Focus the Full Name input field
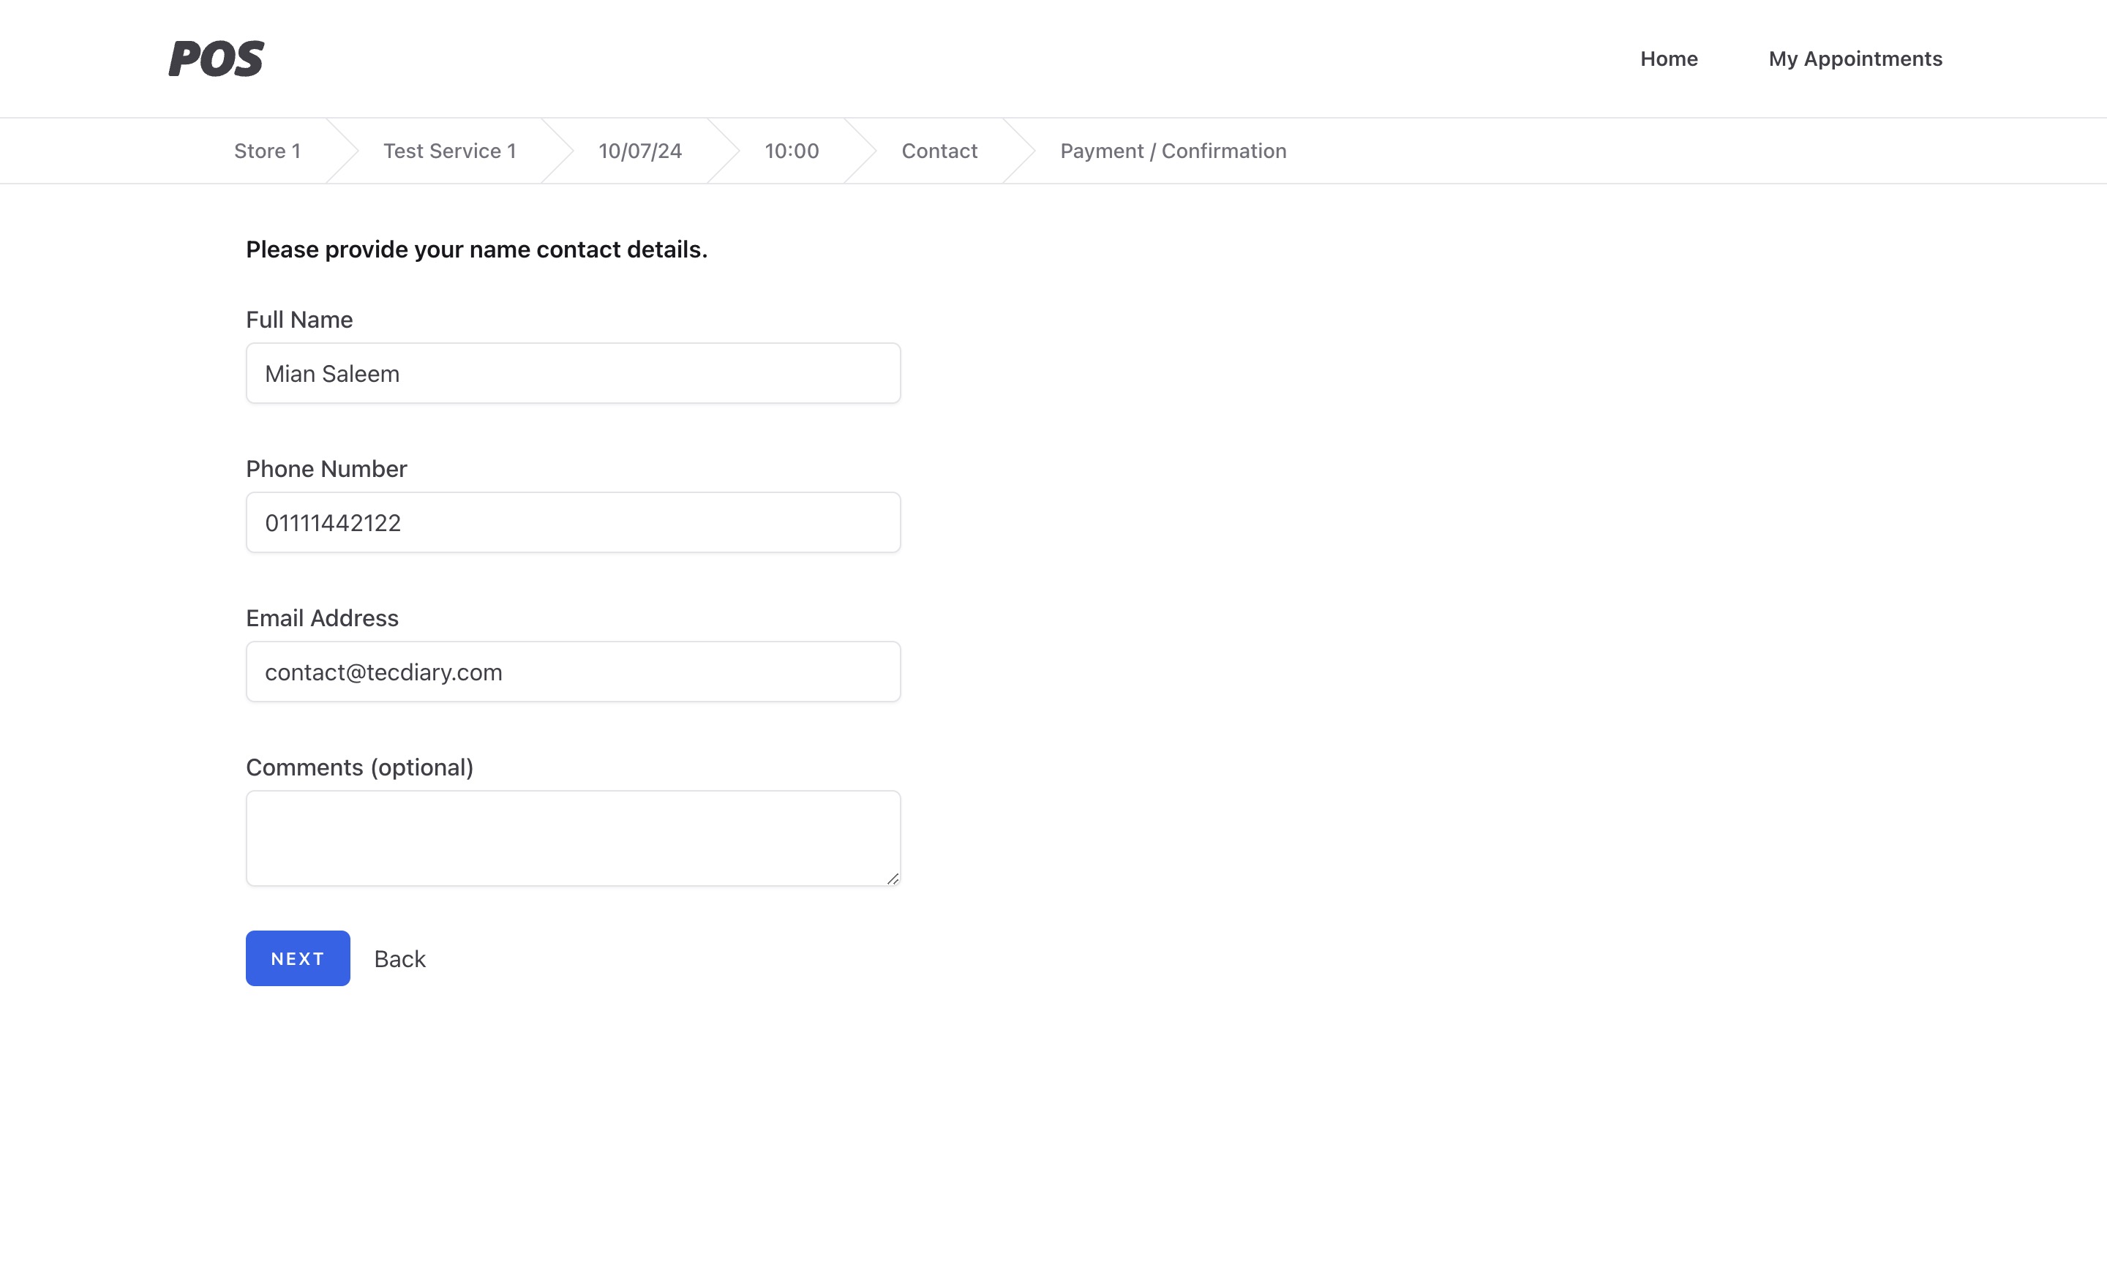The image size is (2107, 1270). tap(573, 374)
